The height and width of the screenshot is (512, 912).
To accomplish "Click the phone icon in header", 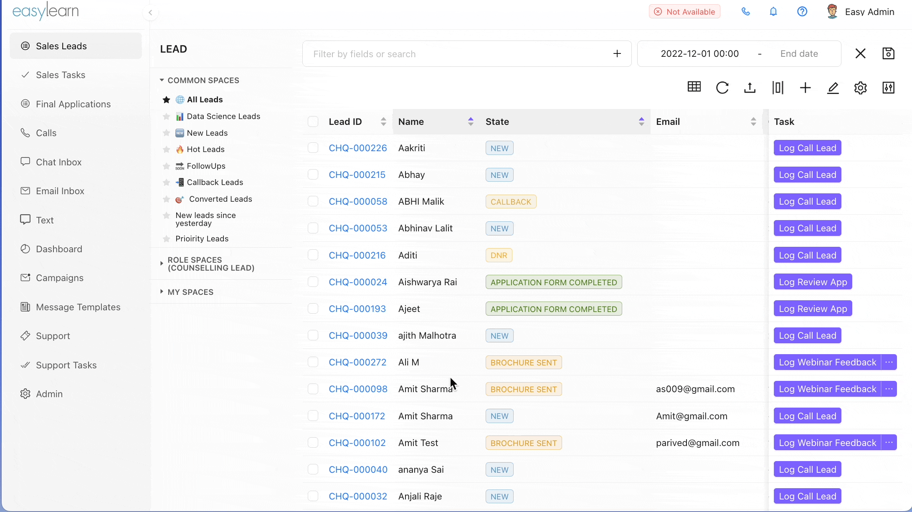I will click(x=745, y=12).
